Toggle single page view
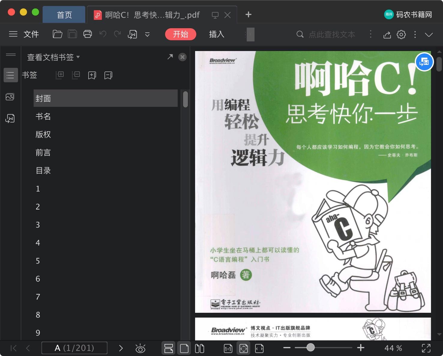The height and width of the screenshot is (356, 443). point(184,348)
